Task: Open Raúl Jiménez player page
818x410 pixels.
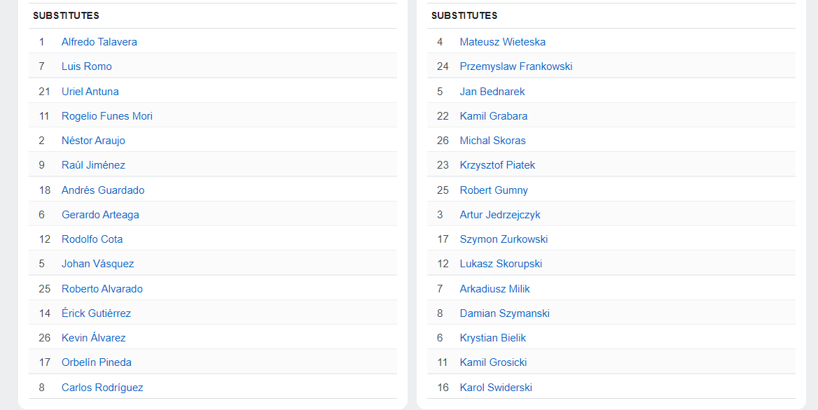Action: click(93, 165)
